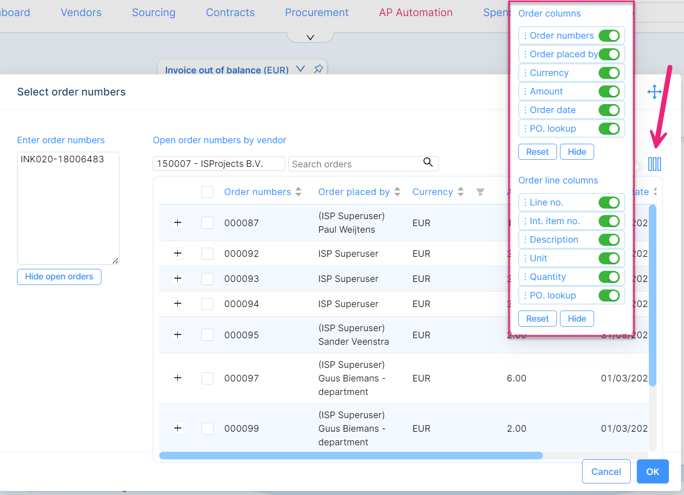Disable the Order numbers column toggle
Screen dimensions: 684x495
click(x=609, y=36)
